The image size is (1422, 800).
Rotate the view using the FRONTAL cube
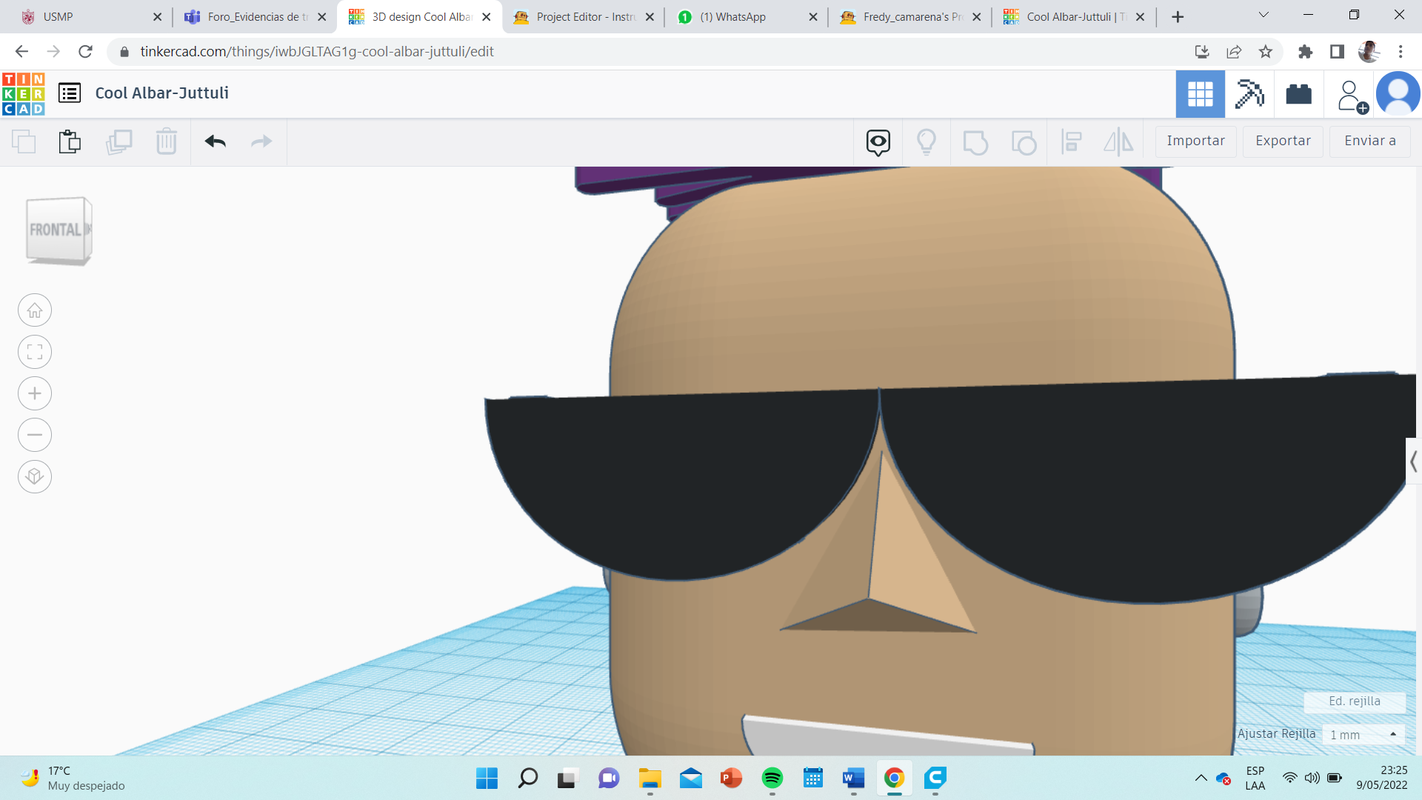(58, 230)
